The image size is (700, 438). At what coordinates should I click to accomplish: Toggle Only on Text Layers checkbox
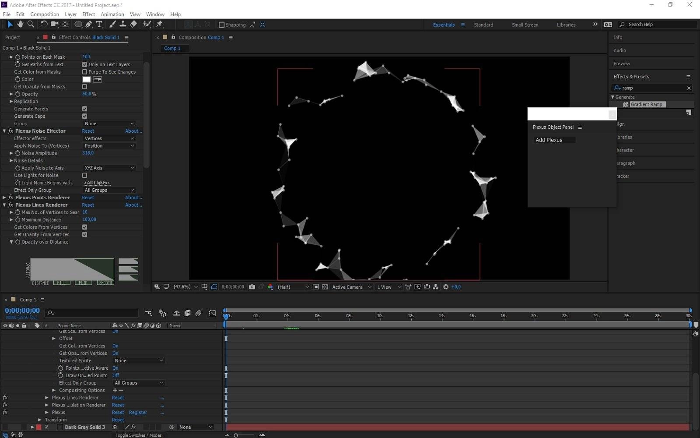[x=85, y=64]
